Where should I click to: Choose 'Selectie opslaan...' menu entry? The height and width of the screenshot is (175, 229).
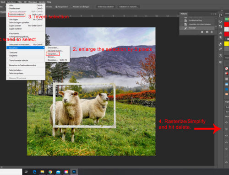[26, 73]
